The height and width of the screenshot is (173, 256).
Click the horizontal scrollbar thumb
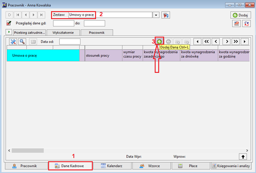click(x=28, y=151)
